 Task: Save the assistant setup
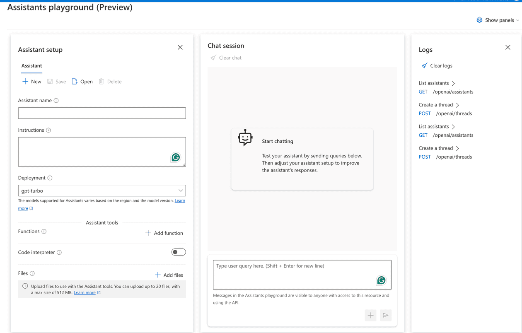[56, 81]
